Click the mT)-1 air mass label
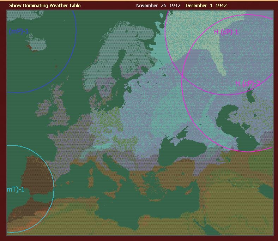This screenshot has height=241, width=278. tap(16, 189)
